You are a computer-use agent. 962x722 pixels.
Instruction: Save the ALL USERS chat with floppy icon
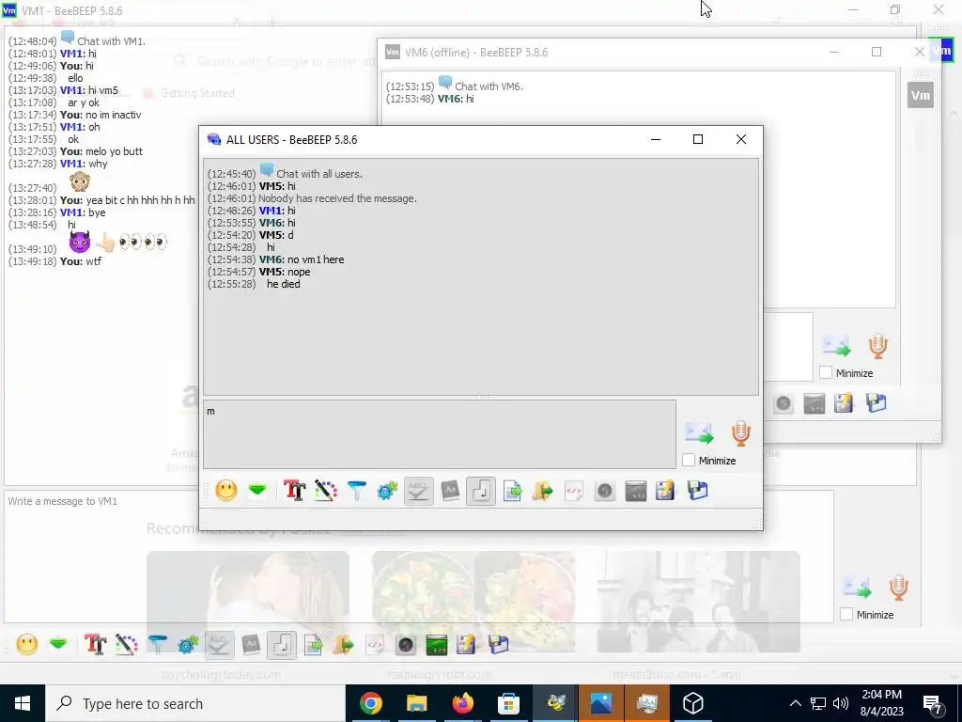[x=698, y=491]
